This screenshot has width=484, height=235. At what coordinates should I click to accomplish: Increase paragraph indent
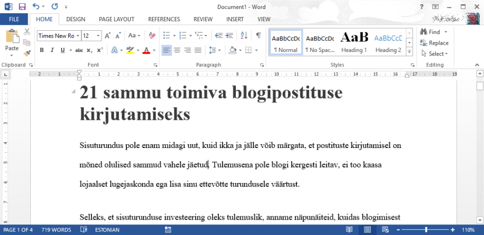(x=230, y=36)
